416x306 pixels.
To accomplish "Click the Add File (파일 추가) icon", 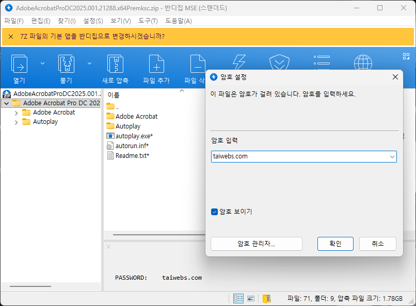I will 156,63.
